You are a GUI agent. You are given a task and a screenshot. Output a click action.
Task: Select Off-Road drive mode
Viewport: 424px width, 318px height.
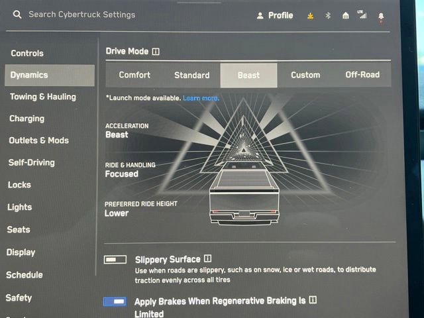pos(362,75)
